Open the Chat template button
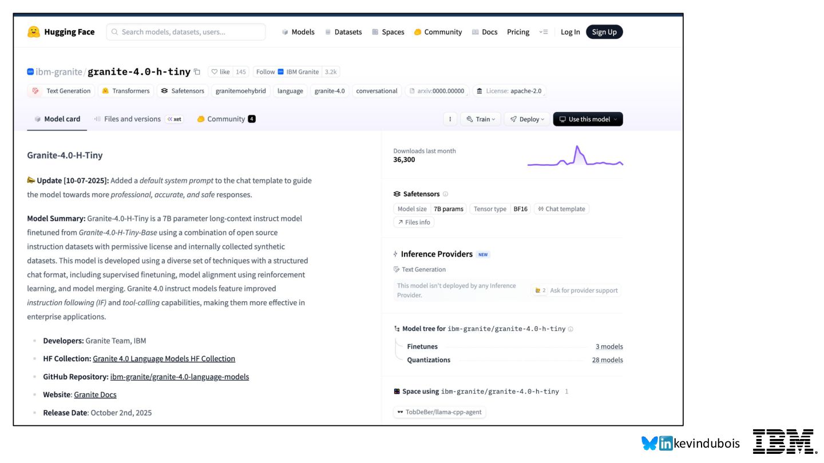The width and height of the screenshot is (824, 463). point(561,209)
